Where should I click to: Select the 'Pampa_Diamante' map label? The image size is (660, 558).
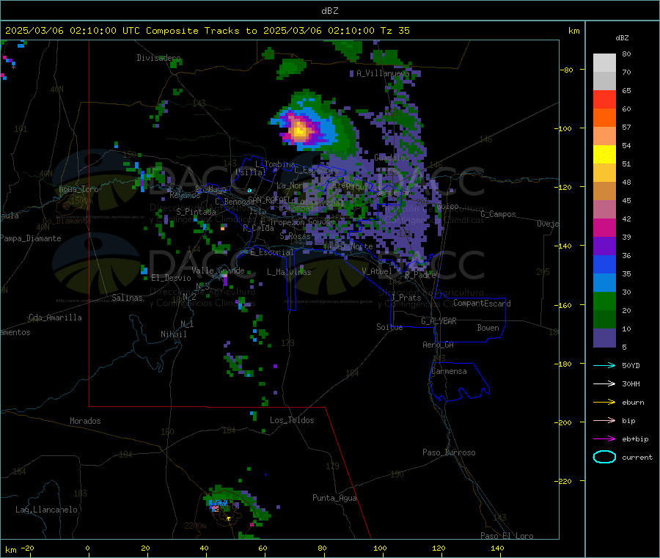(31, 238)
